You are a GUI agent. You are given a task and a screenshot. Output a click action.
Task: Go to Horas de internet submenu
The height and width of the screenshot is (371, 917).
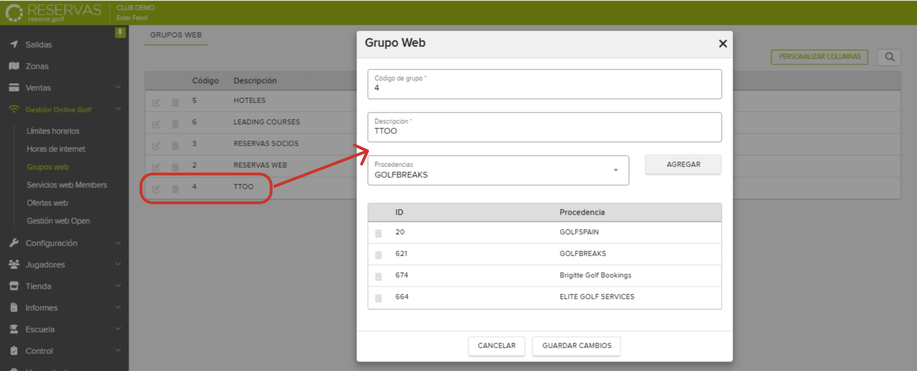click(56, 149)
